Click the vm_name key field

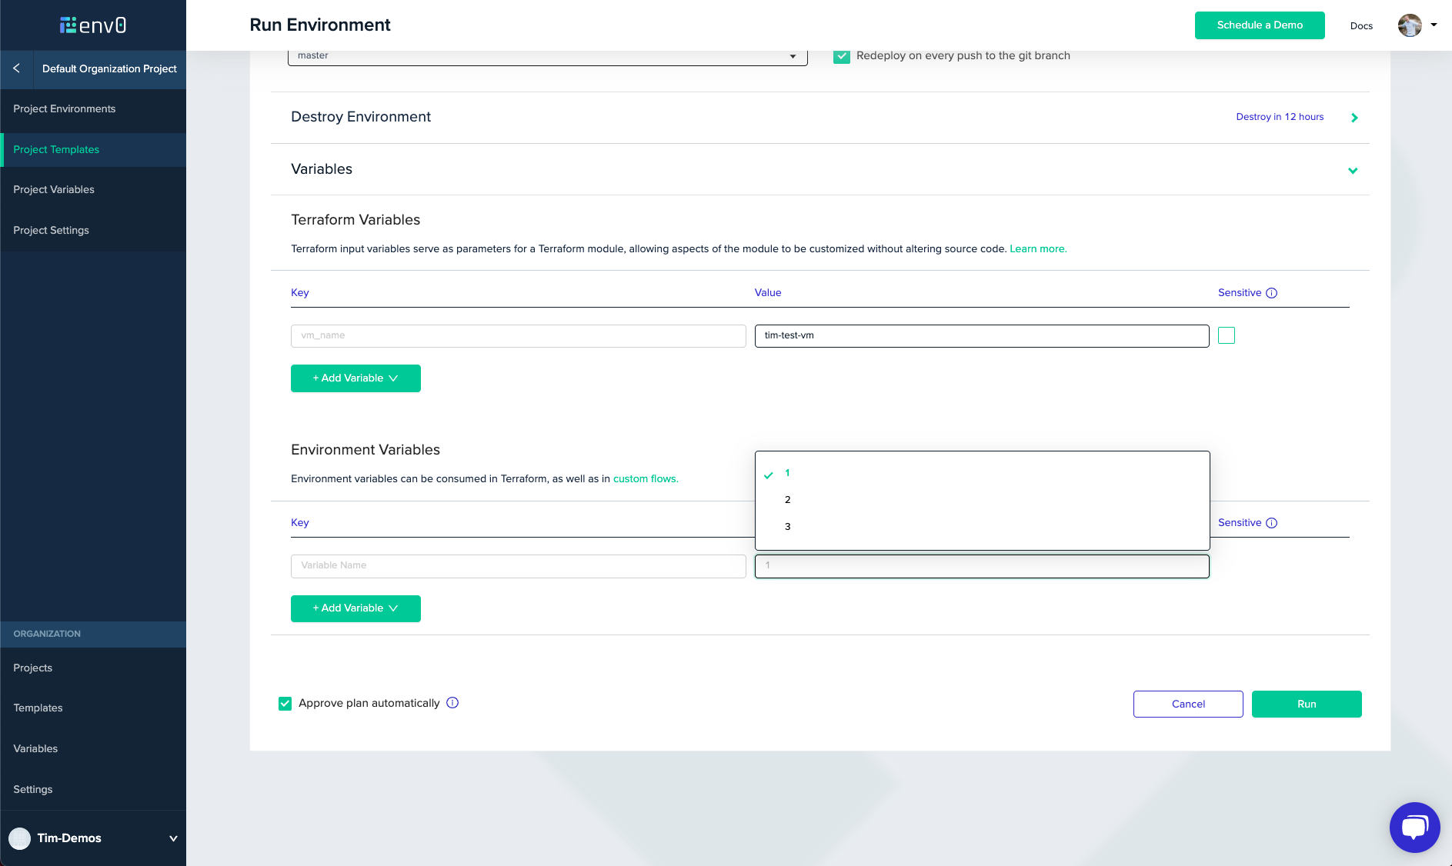tap(519, 336)
